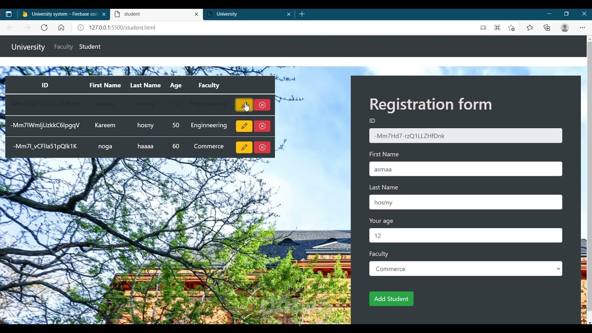Open the Faculty dropdown showing Commerce
The image size is (592, 333).
pos(466,269)
